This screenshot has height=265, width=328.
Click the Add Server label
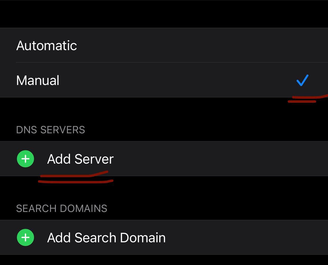click(x=80, y=159)
